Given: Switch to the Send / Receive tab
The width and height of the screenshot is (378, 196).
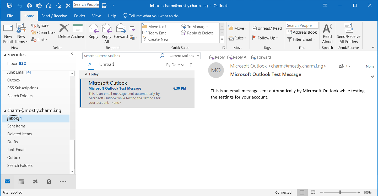Looking at the screenshot, I should coord(54,16).
